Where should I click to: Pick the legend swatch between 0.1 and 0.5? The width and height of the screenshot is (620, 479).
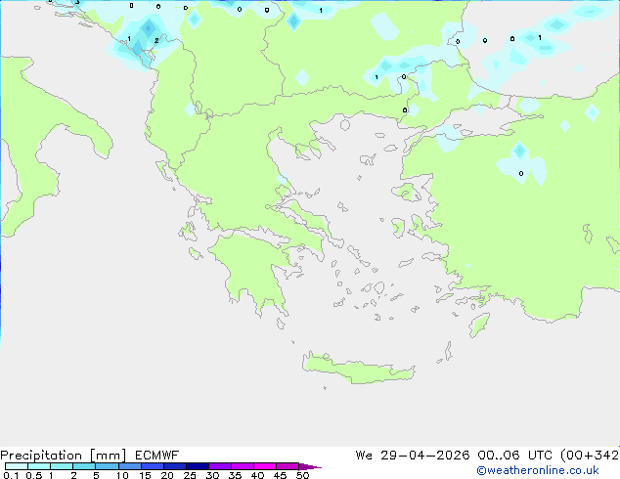pos(17,466)
